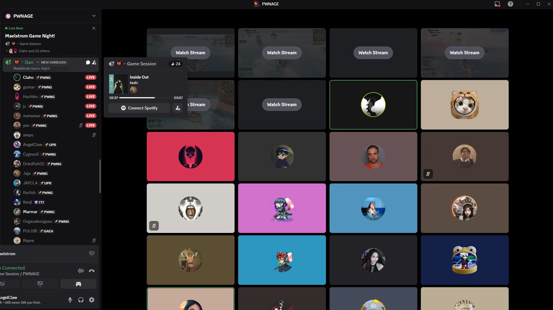Click the Connect Spotify button
Screen dimensions: 553x310
(x=139, y=108)
